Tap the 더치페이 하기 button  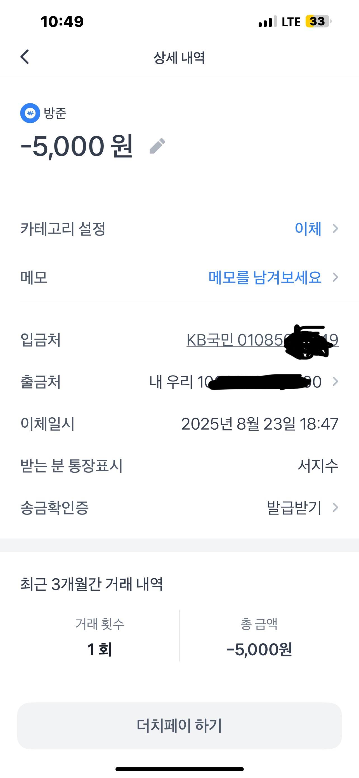click(x=179, y=725)
